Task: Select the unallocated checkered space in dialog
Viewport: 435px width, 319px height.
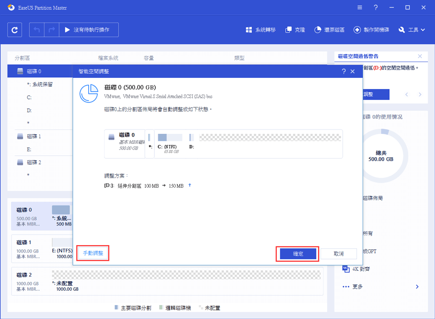Action: (x=270, y=137)
